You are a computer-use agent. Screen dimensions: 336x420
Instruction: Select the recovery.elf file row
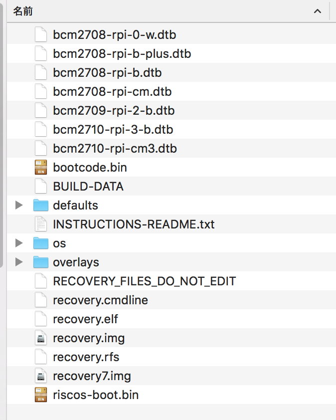[171, 319]
